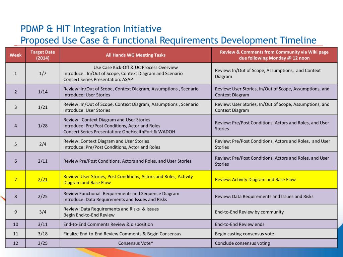Click the '2/11' target date cell
The image size is (343, 257).
(43, 161)
